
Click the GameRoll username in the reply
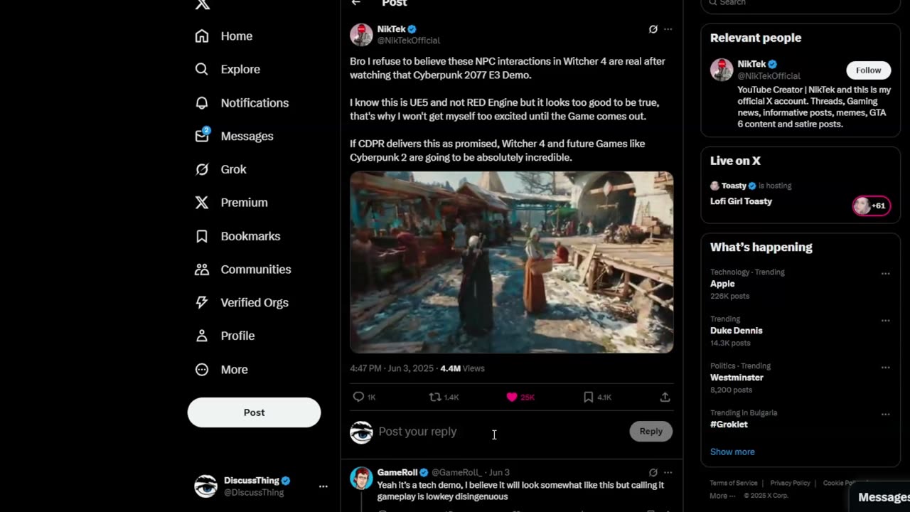(x=397, y=472)
